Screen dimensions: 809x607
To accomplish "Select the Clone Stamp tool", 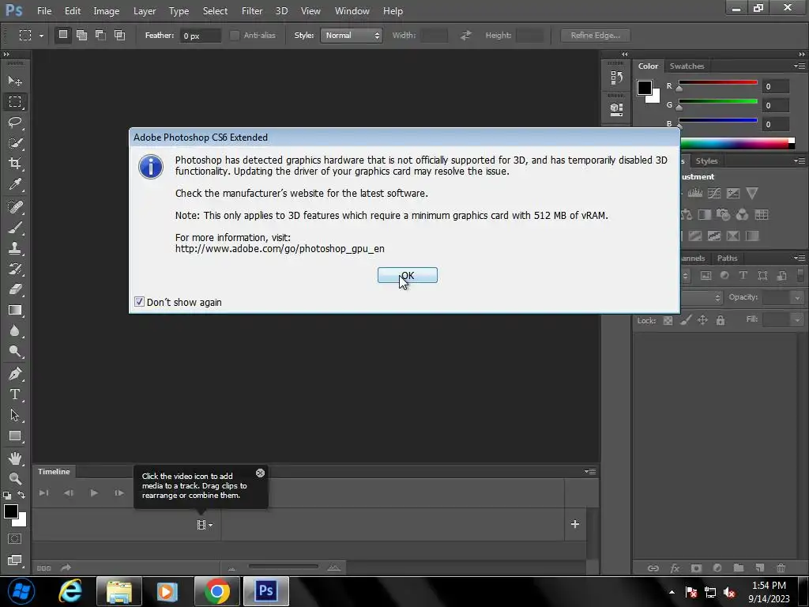I will 15,248.
